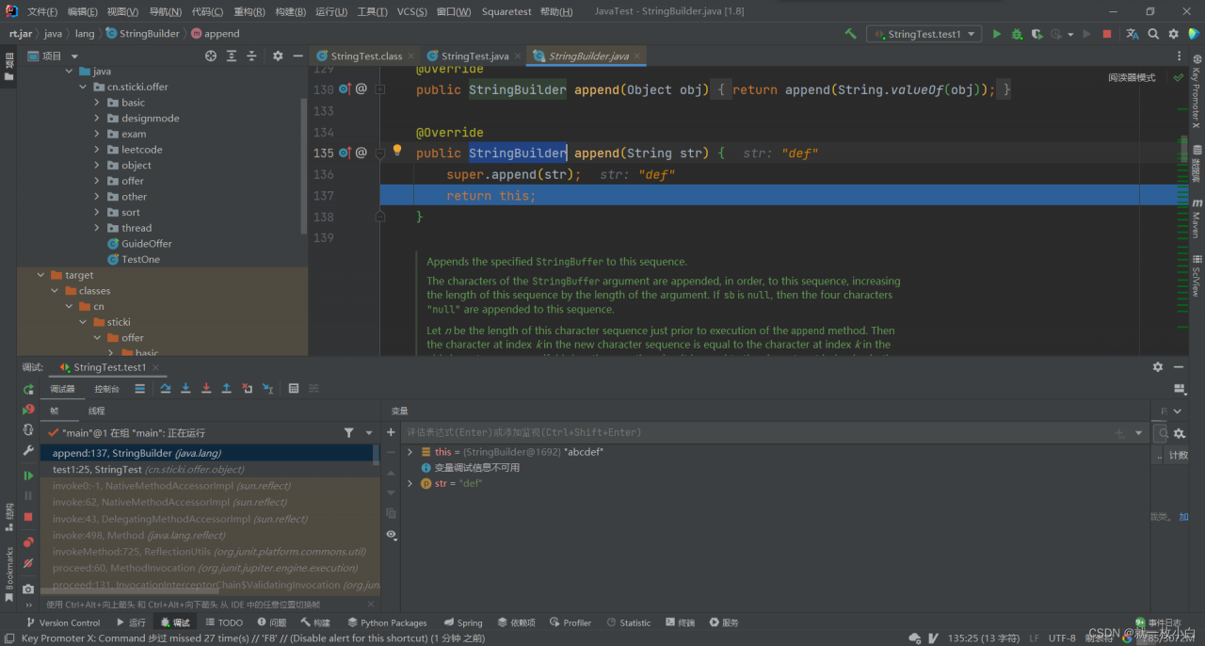The height and width of the screenshot is (646, 1205).
Task: Click the Step Into debugger icon
Action: (x=185, y=388)
